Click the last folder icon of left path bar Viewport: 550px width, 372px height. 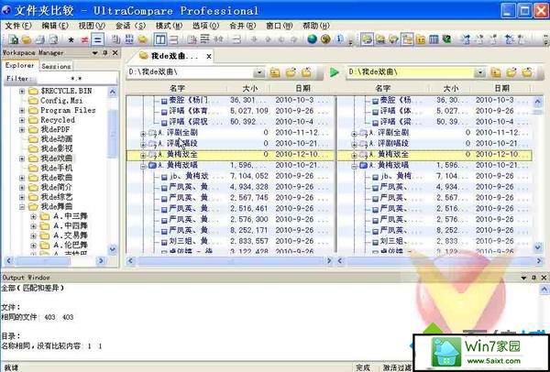point(306,72)
